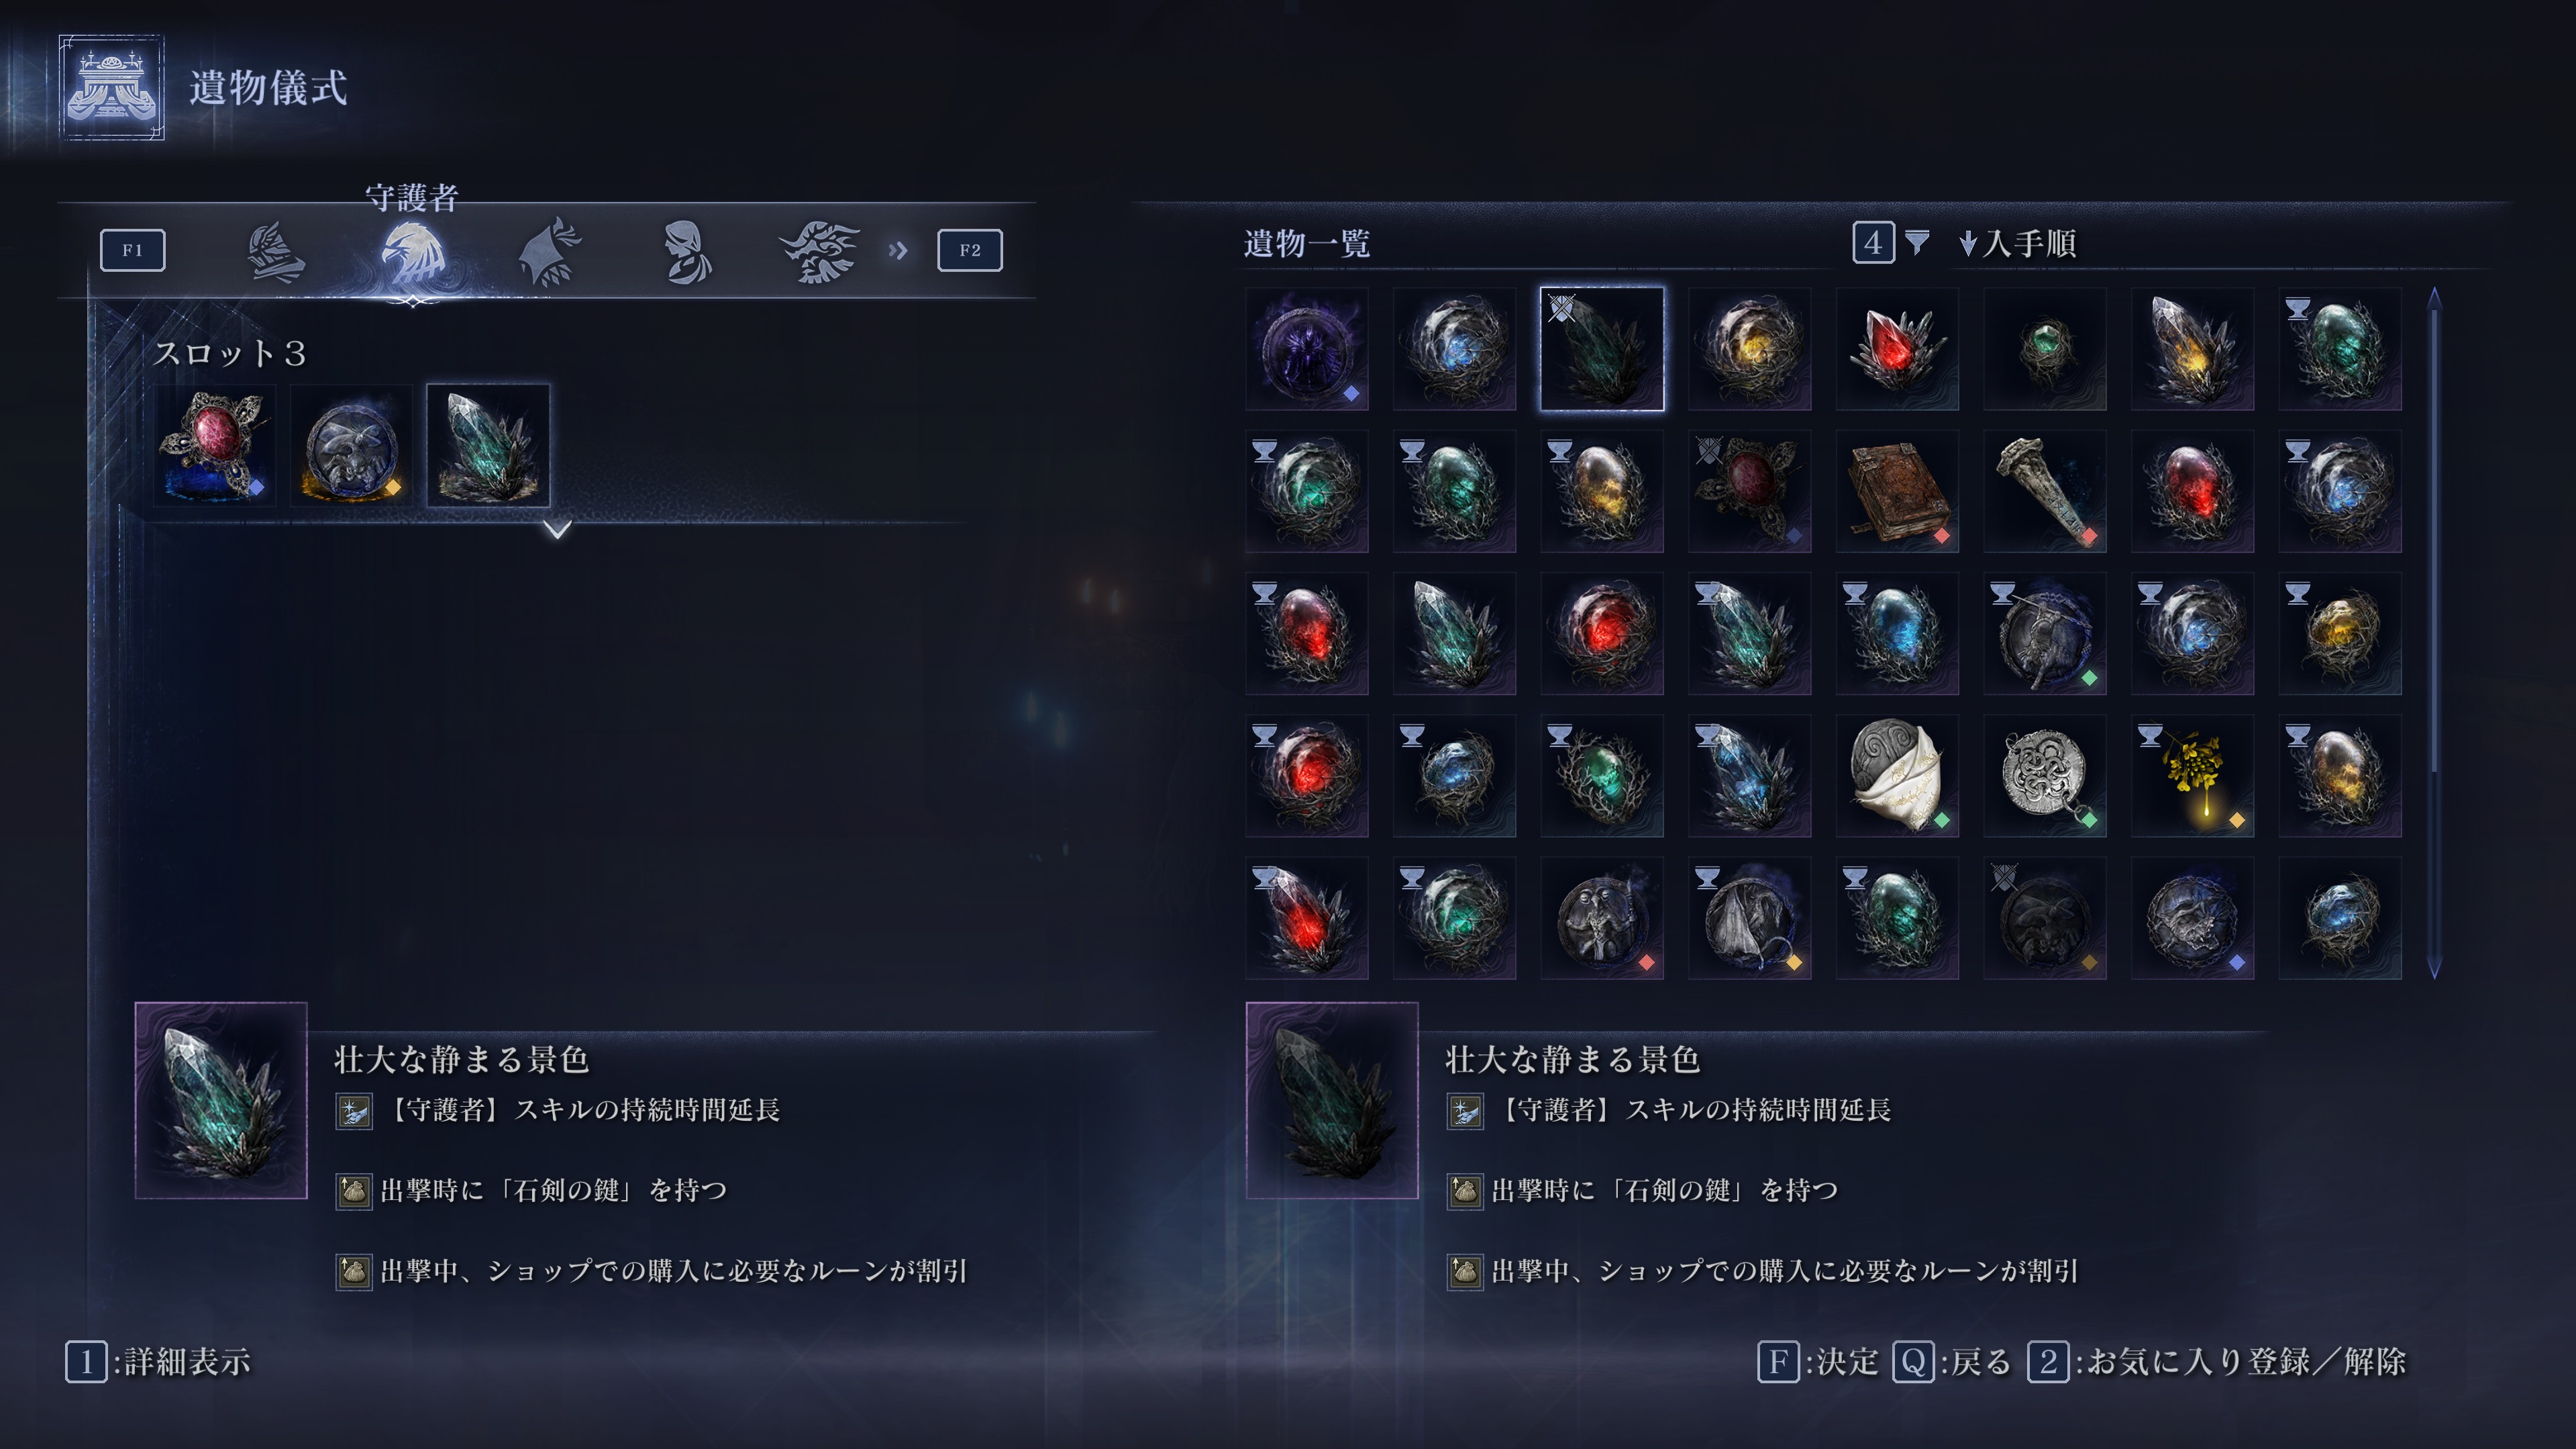Select the cloth-wrapped stone relic
2576x1449 pixels.
[x=1897, y=776]
